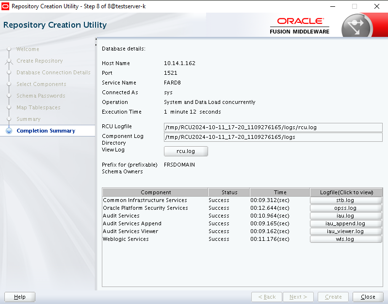Image resolution: width=388 pixels, height=304 pixels.
Task: Click the FRSDOMAIN prefix value
Action: [x=179, y=165]
